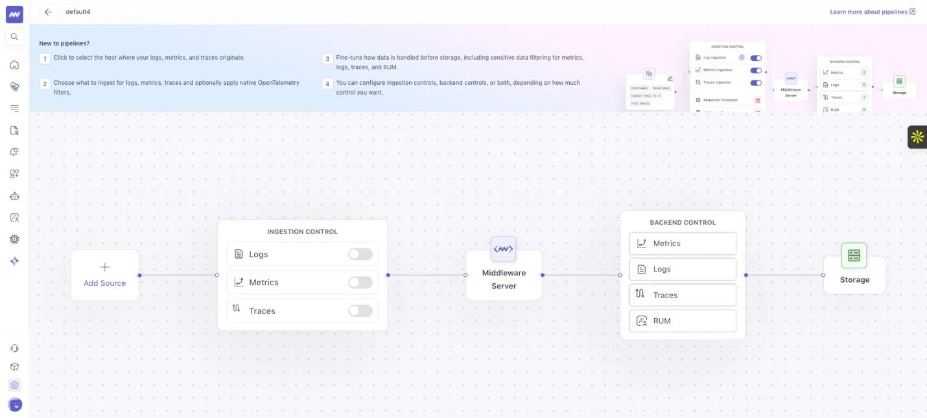Click the pipeline preview illustration in banner
927x418 pixels.
[771, 76]
